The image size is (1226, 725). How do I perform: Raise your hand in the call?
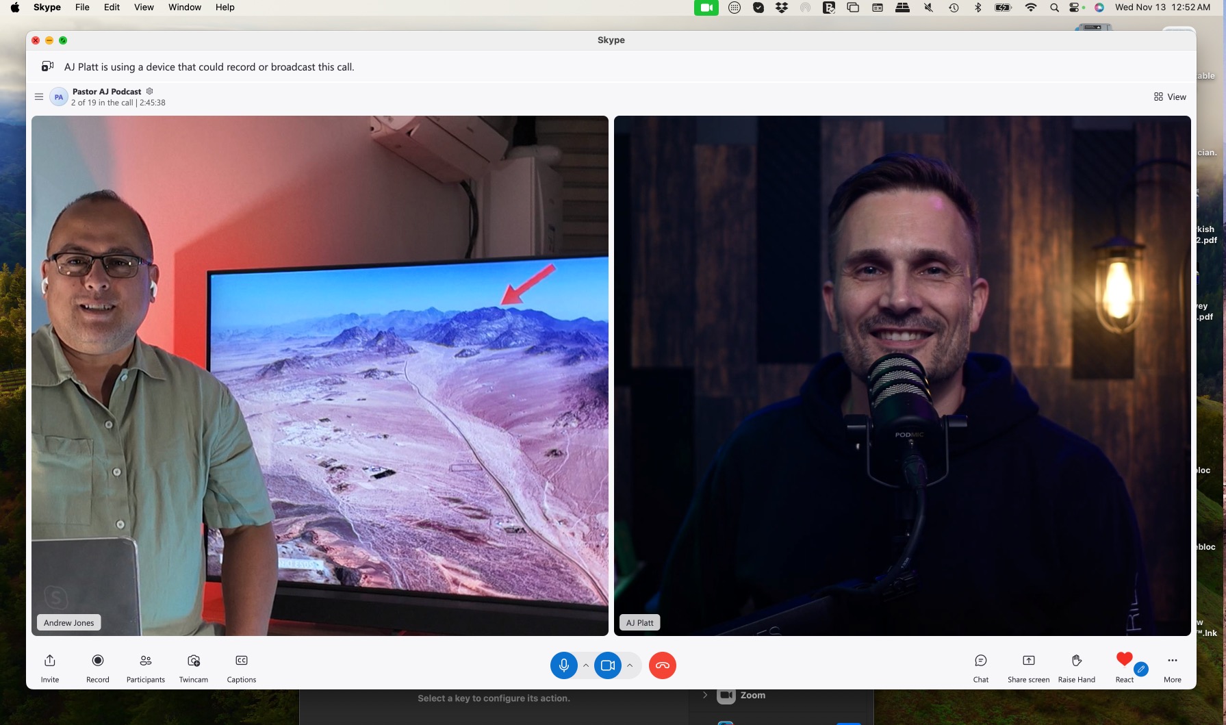tap(1077, 661)
